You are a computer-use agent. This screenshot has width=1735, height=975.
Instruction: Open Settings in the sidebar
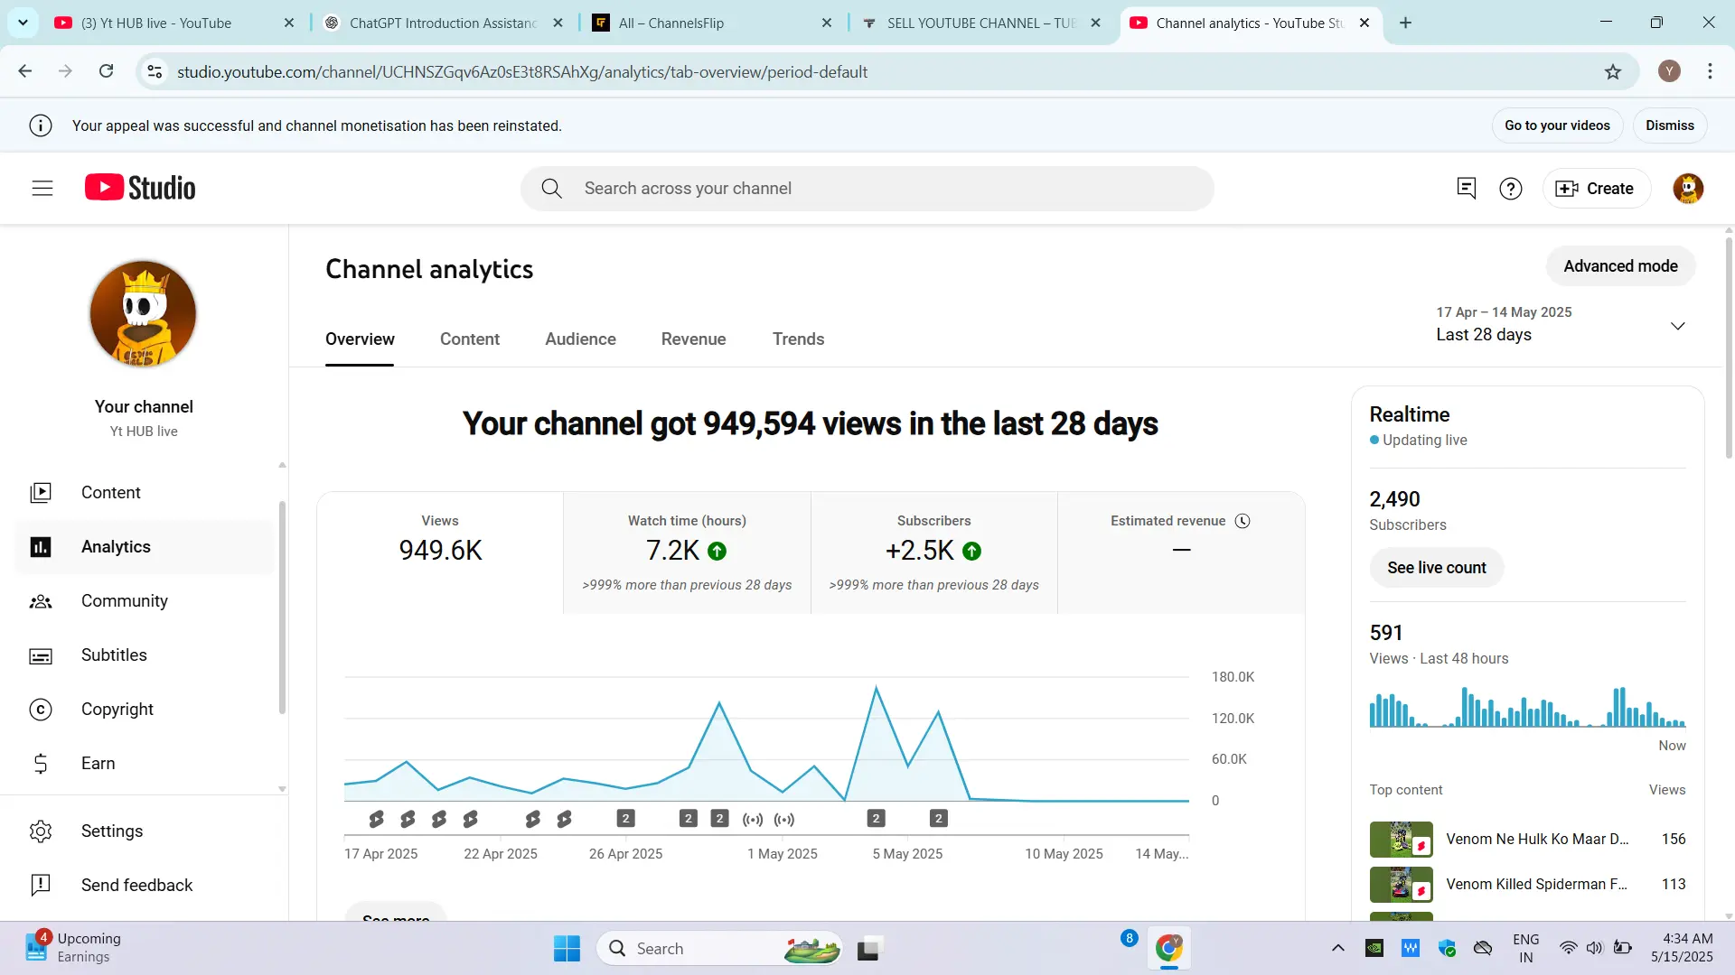pos(145,831)
